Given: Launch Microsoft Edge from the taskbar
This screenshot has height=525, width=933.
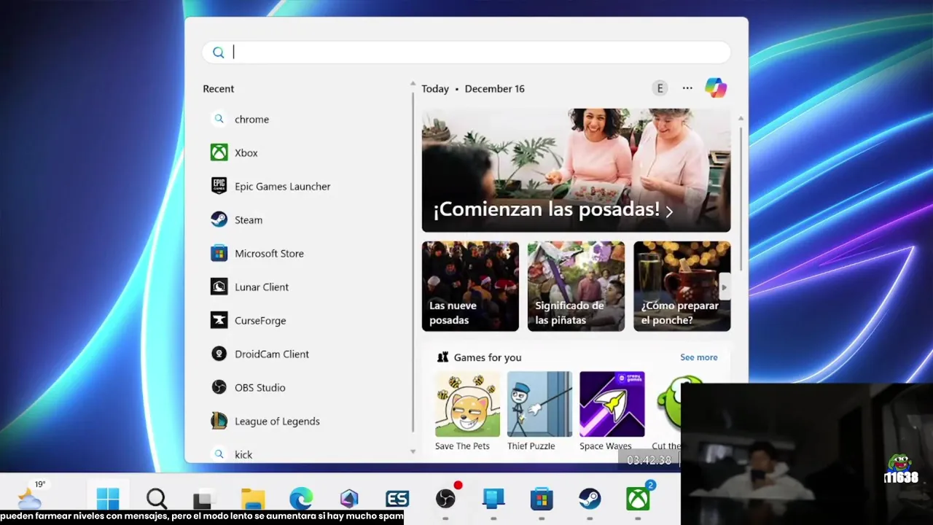Looking at the screenshot, I should (x=301, y=499).
